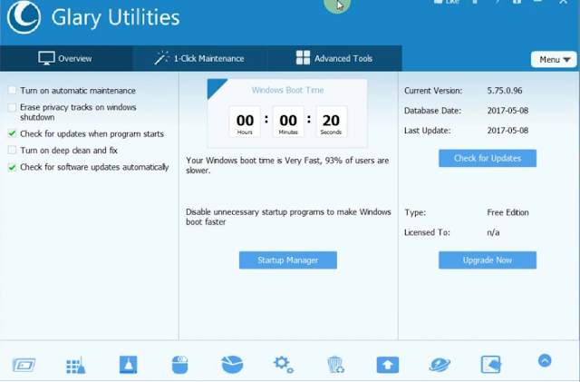Enable Erase privacy tracks on windows shutdown
The image size is (580, 382).
[x=12, y=107]
